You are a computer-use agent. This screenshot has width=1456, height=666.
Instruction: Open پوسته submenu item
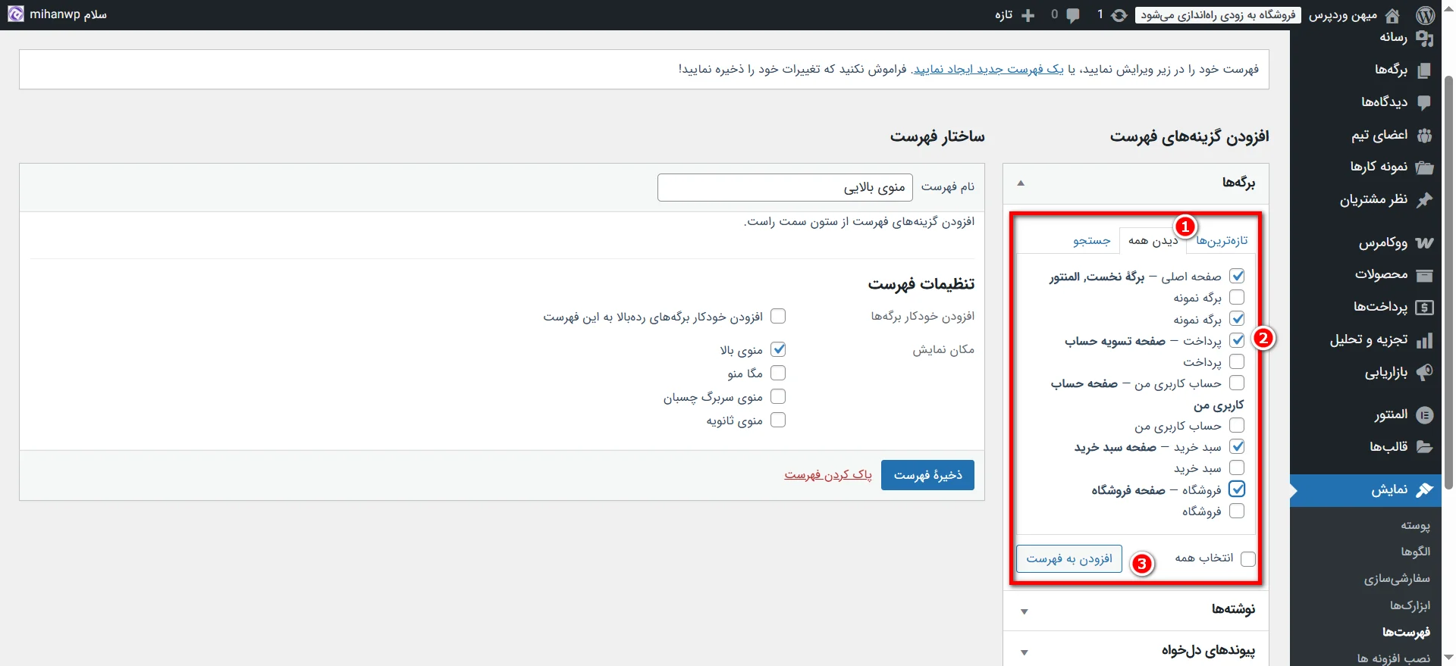pos(1415,525)
